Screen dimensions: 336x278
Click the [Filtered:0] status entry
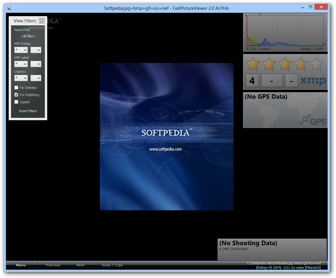pos(313,268)
